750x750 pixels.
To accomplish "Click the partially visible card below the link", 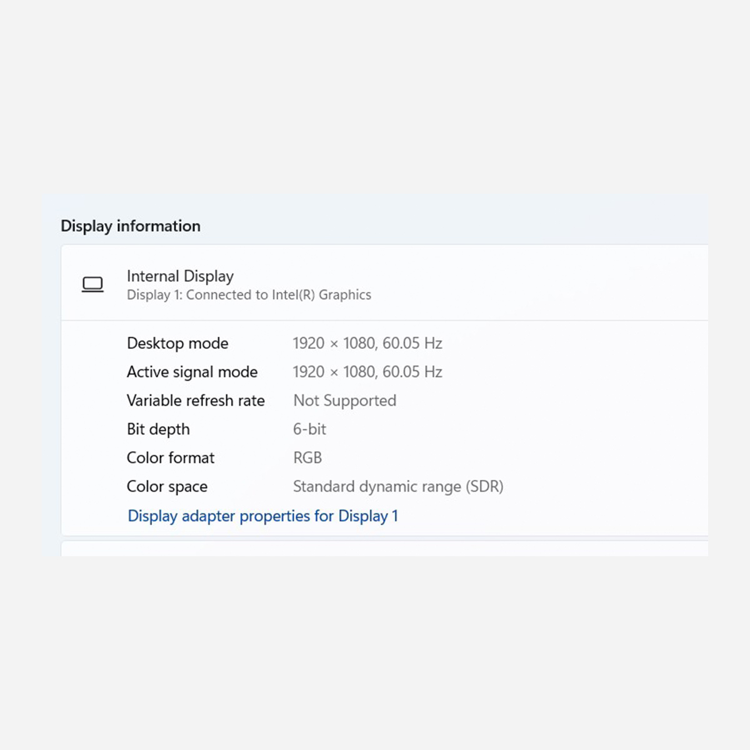I will 384,549.
